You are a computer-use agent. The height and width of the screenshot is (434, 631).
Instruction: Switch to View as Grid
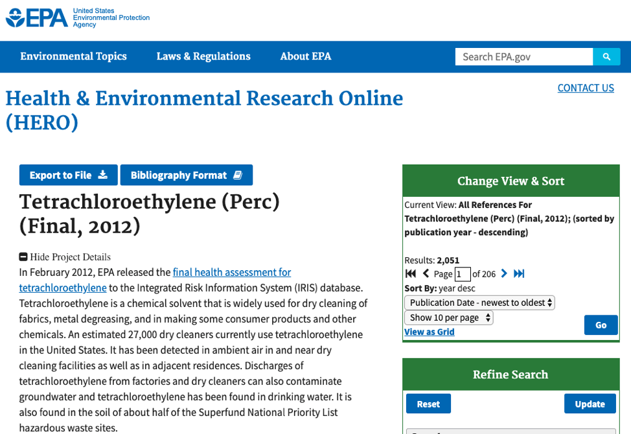tap(430, 332)
